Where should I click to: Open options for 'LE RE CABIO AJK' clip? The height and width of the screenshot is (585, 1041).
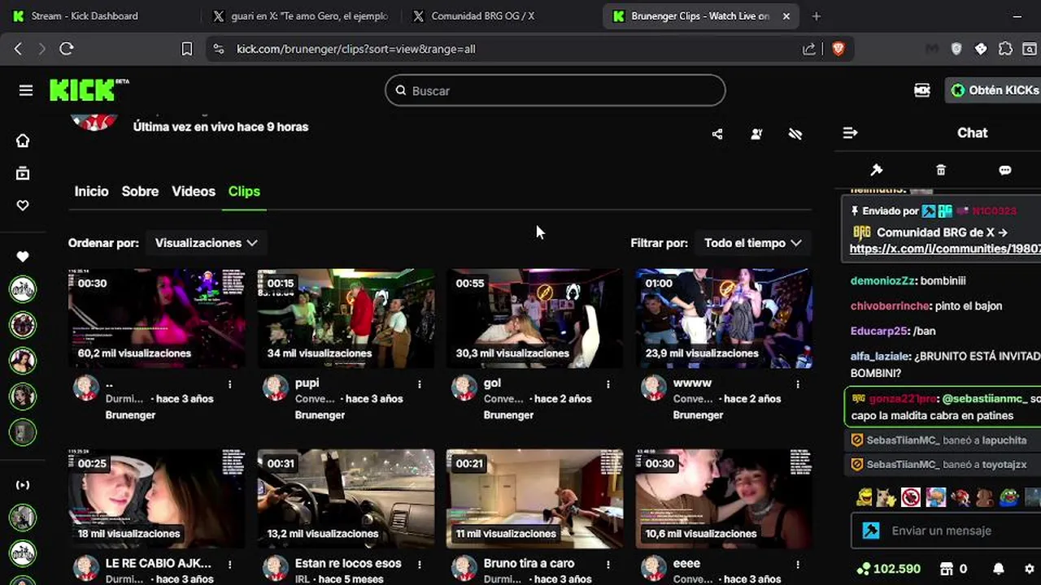[x=230, y=564]
